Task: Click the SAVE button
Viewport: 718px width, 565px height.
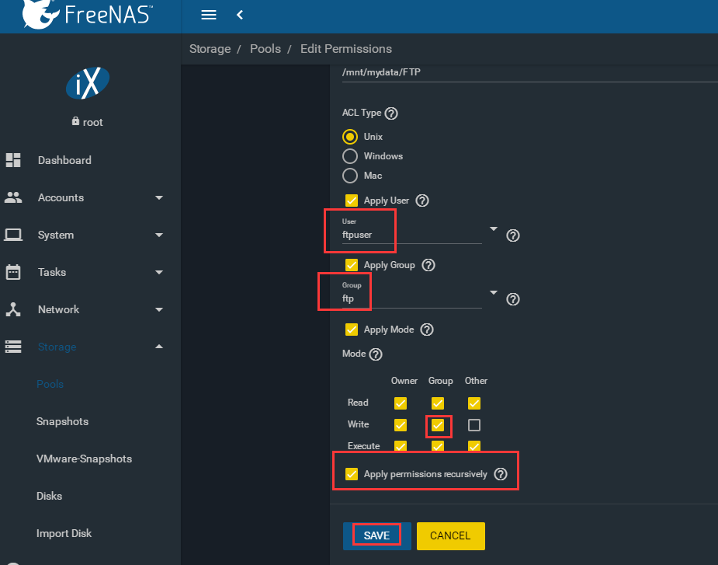Action: [376, 535]
